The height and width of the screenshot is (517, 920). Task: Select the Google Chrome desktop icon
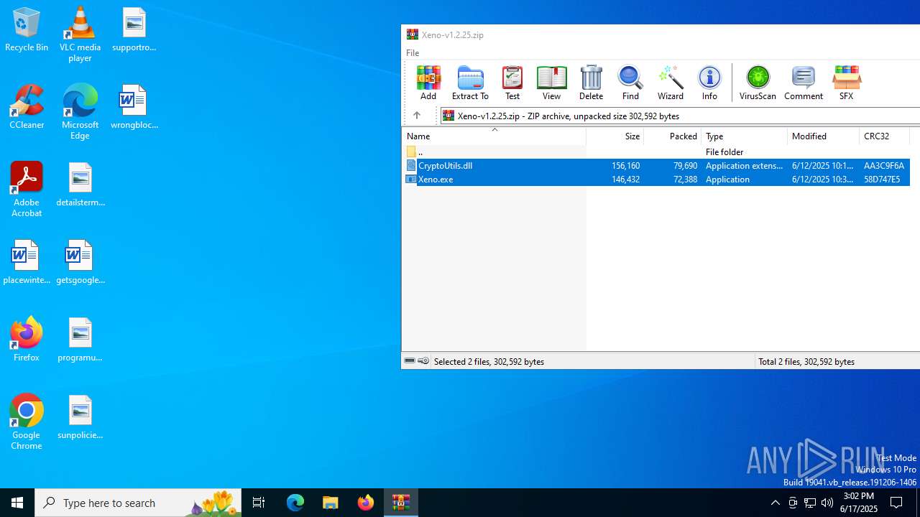27,422
